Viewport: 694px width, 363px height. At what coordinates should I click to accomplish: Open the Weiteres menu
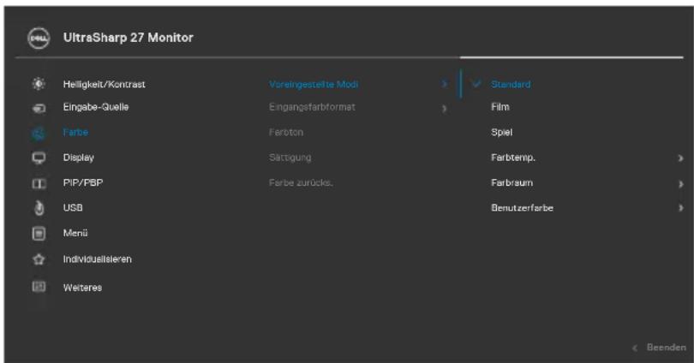pyautogui.click(x=82, y=288)
